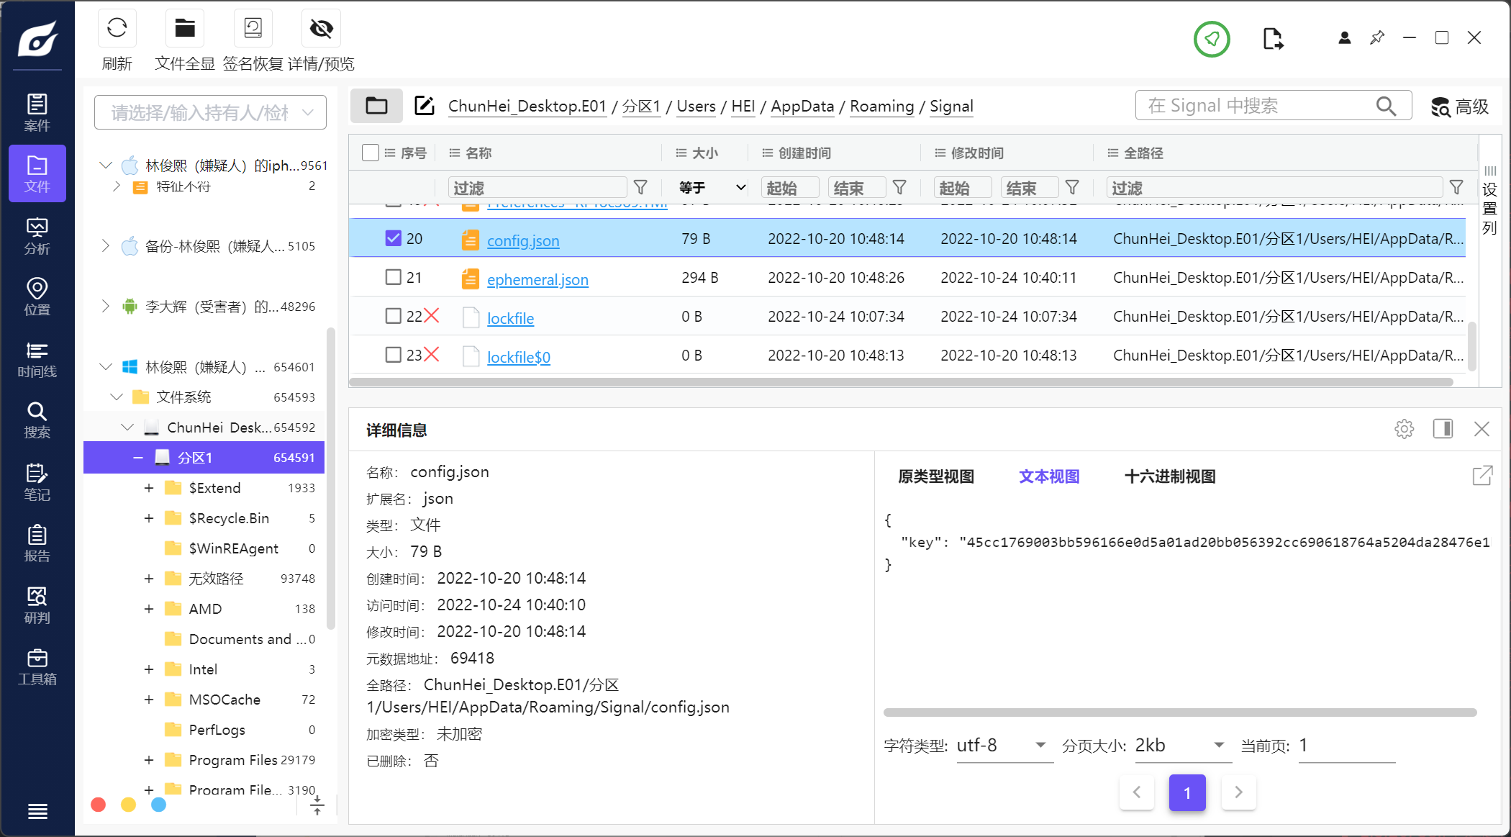Viewport: 1511px width, 837px height.
Task: Click the Refresh (刷新) toolbar icon
Action: coord(117,29)
